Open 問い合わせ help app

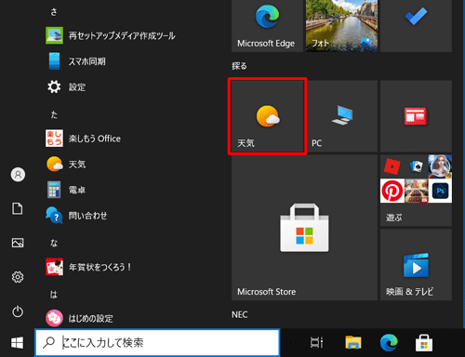(76, 216)
